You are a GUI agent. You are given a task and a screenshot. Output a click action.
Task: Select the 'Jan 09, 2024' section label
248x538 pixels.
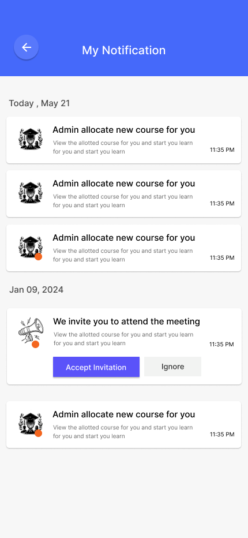[36, 290]
